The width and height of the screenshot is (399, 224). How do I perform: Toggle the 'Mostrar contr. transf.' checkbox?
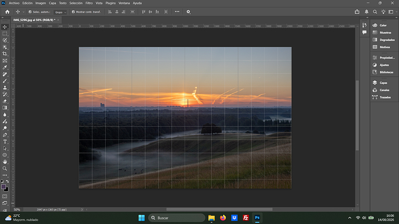pos(73,12)
